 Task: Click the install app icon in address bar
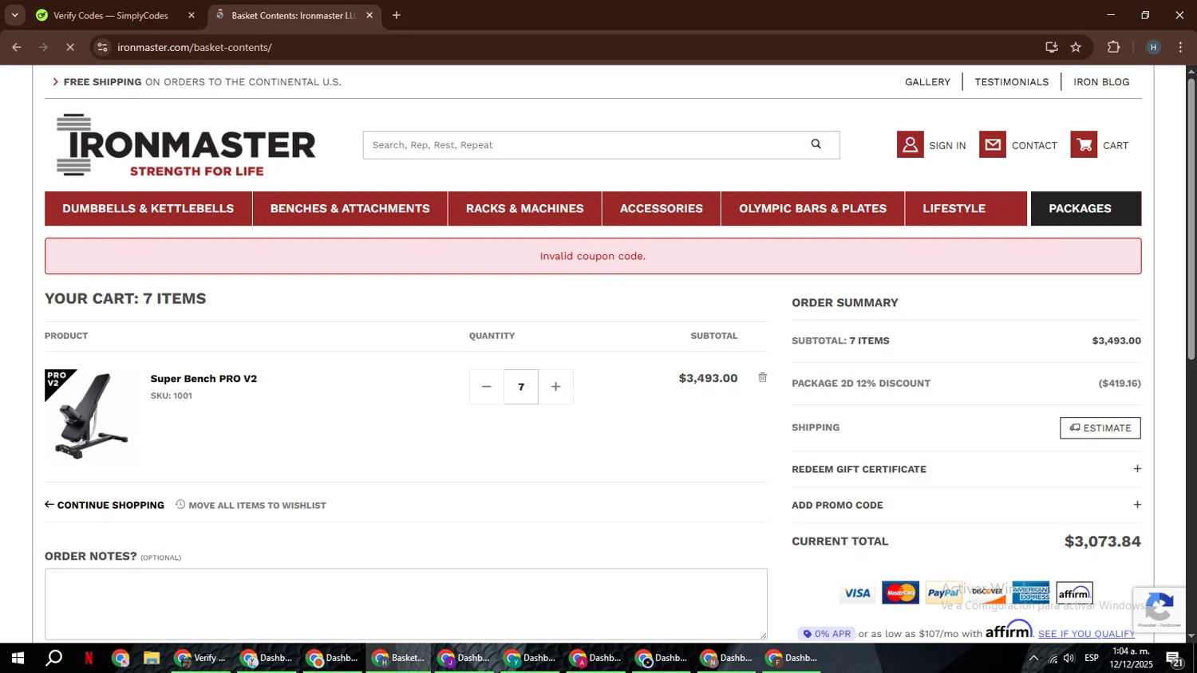coord(1052,48)
